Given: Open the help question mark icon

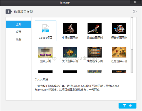Looking at the screenshot, I should (135, 12).
